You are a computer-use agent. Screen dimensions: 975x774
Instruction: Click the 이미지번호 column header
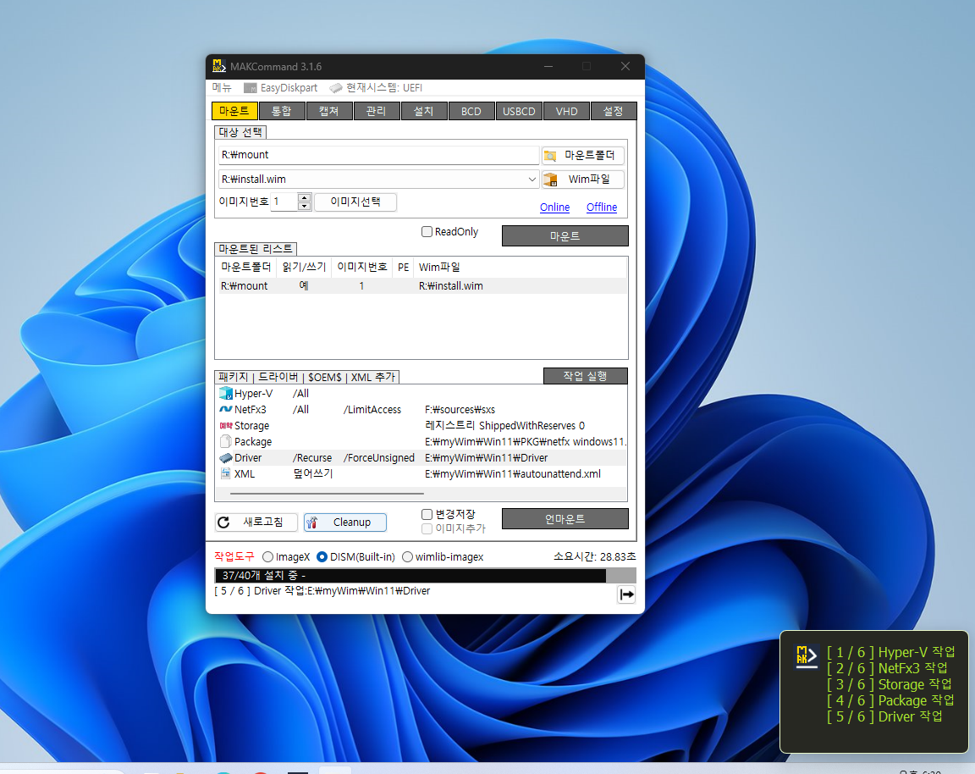coord(362,267)
